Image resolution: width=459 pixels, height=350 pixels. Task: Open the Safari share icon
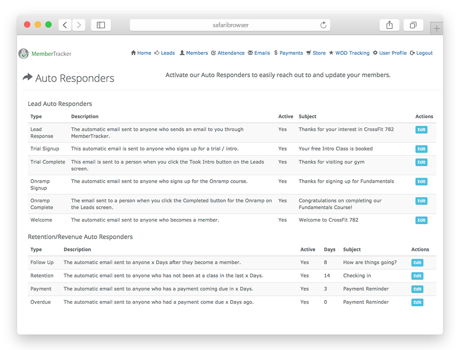tap(389, 25)
